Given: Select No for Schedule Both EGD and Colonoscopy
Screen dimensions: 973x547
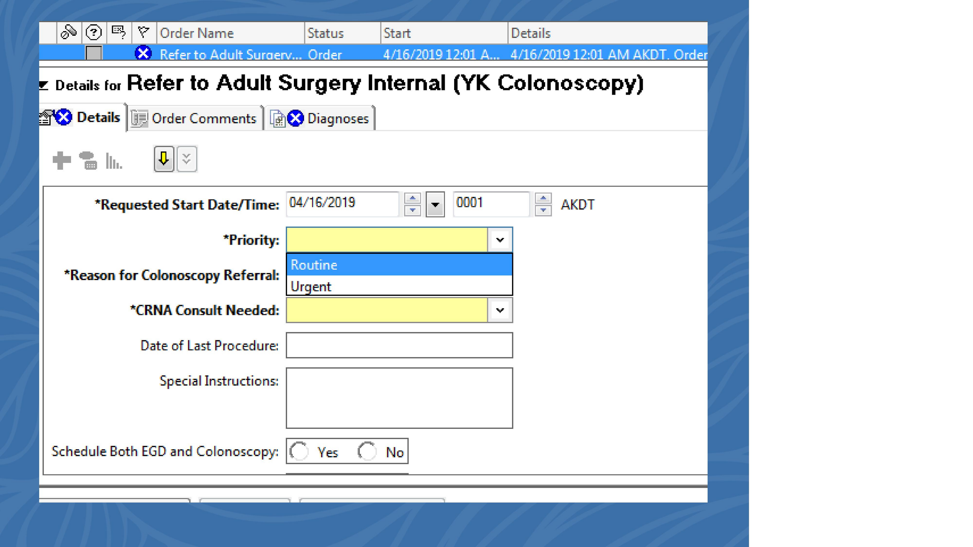Looking at the screenshot, I should (367, 452).
